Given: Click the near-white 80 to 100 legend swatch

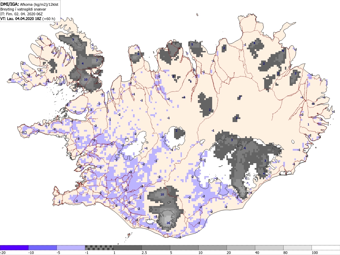Looking at the screenshot, I should pyautogui.click(x=297, y=248).
